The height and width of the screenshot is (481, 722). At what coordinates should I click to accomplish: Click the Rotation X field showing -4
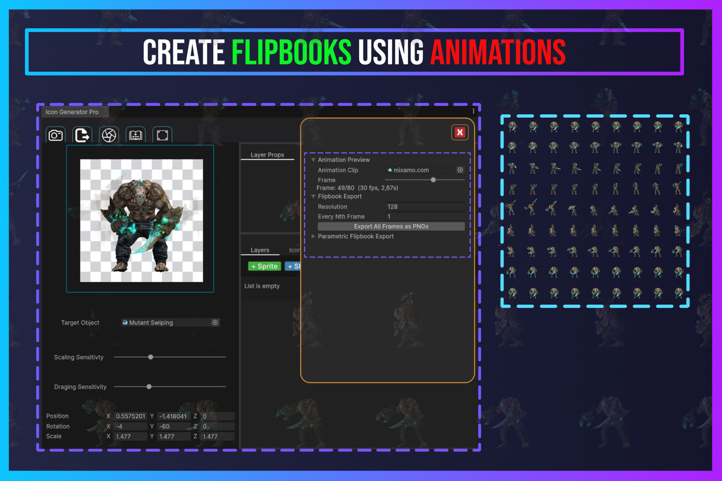(131, 426)
